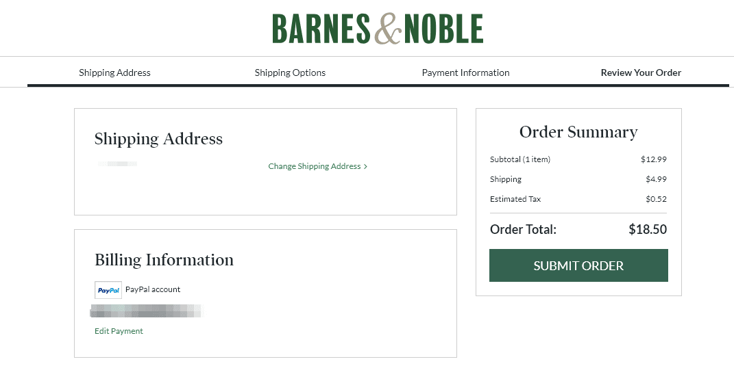Click the Change Shipping Address link
This screenshot has width=734, height=368.
[x=315, y=166]
